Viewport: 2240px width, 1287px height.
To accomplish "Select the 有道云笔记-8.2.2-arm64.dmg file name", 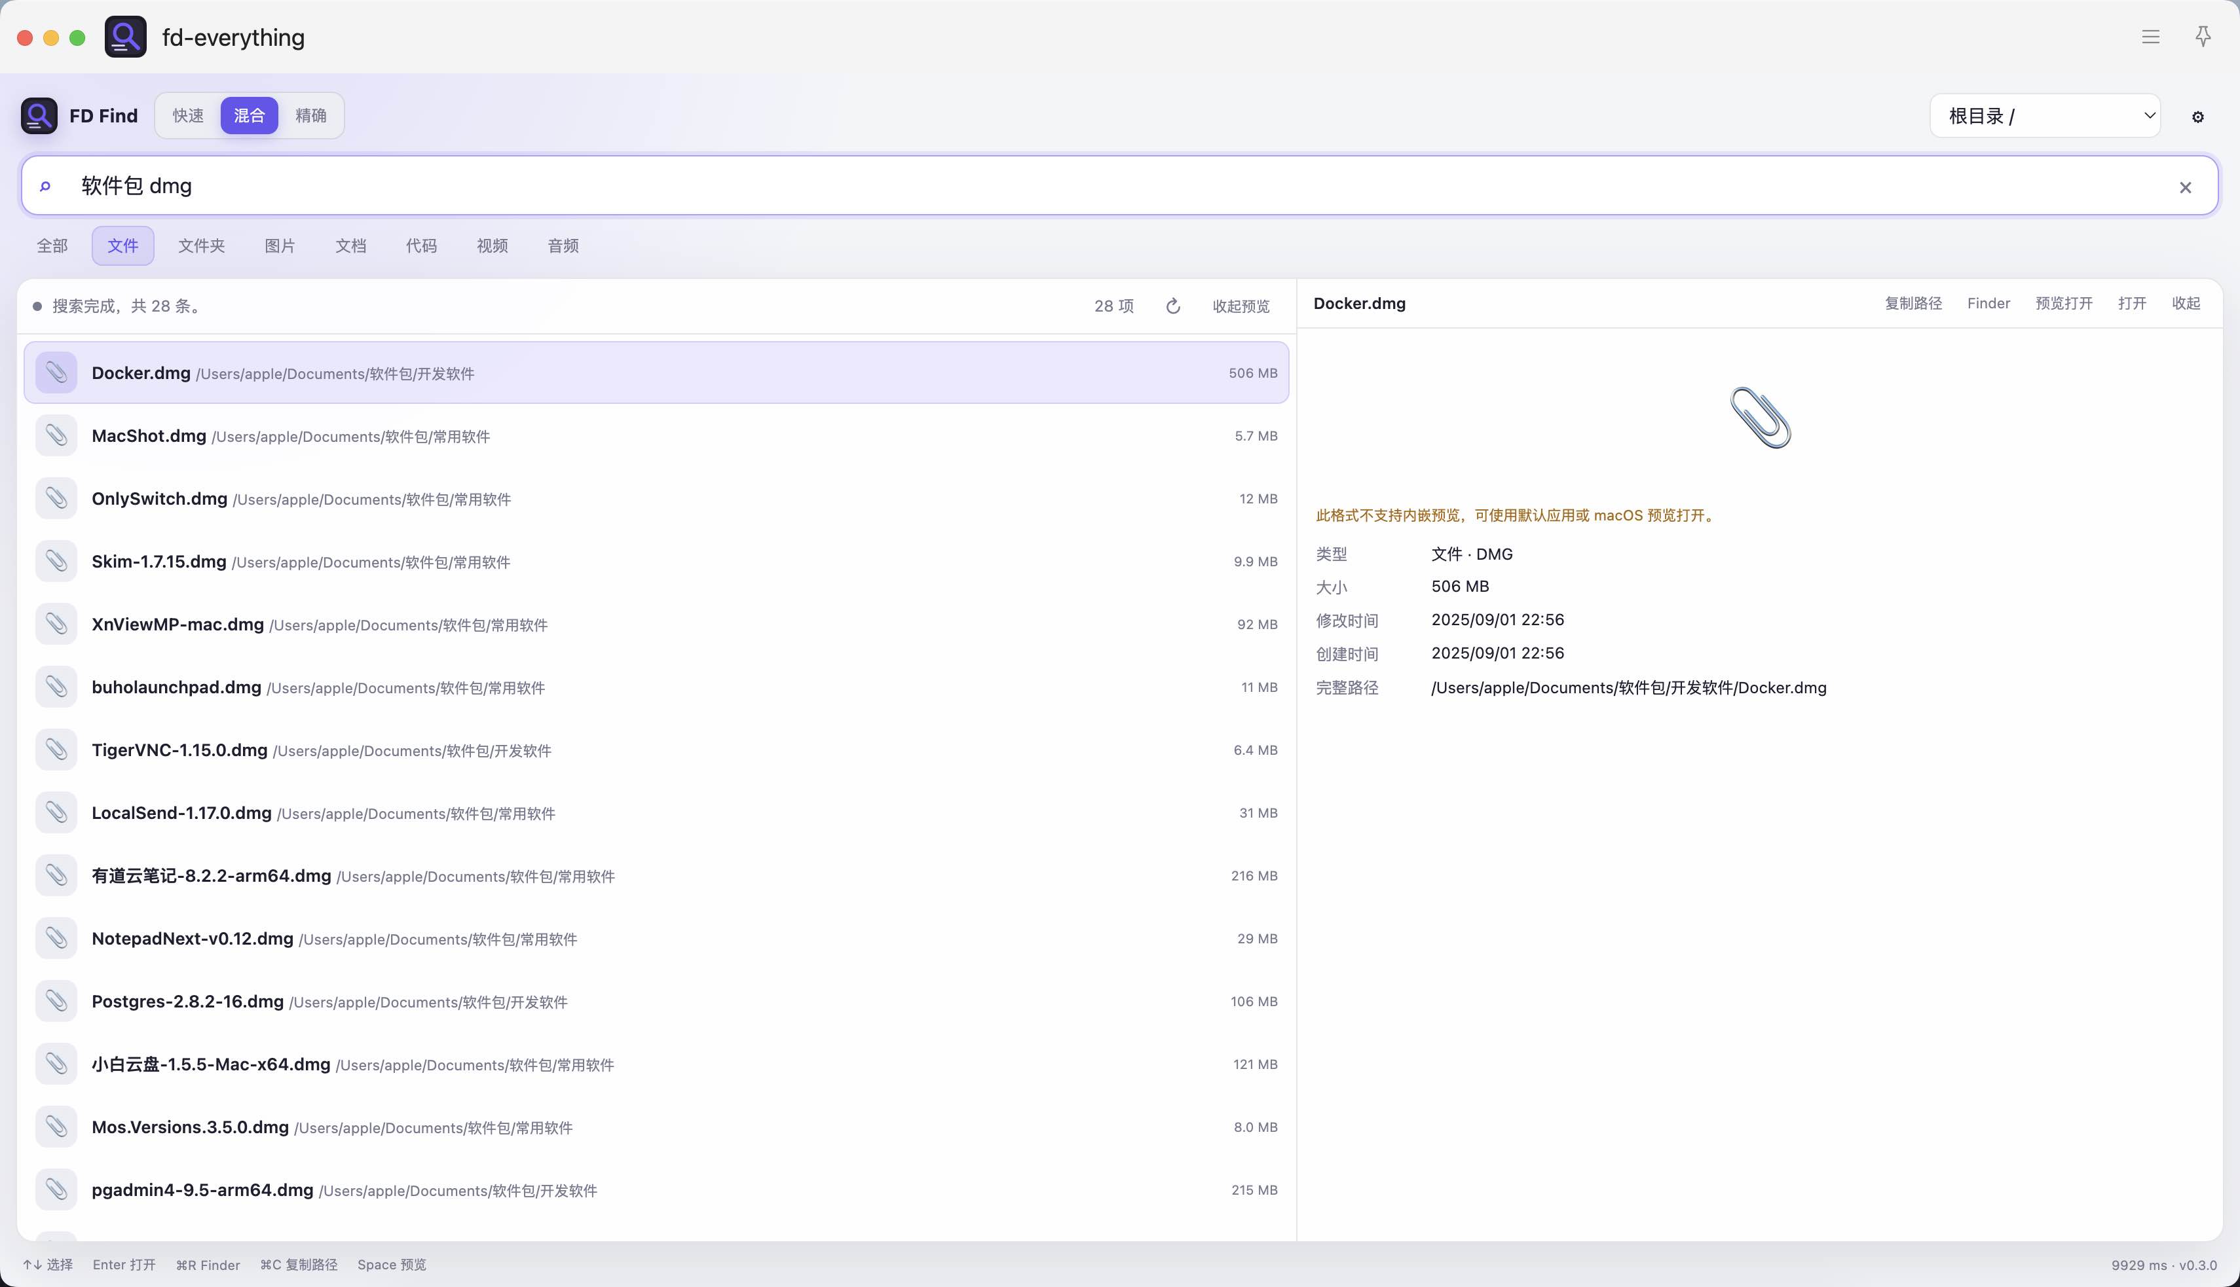I will click(212, 875).
